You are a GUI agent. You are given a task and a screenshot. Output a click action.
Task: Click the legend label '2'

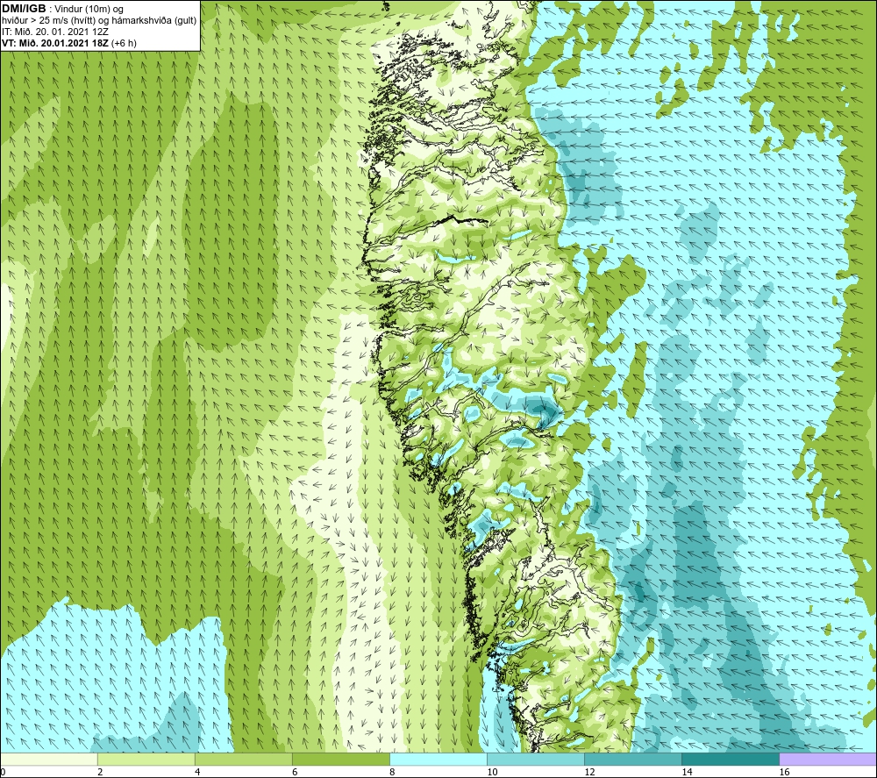(x=100, y=772)
